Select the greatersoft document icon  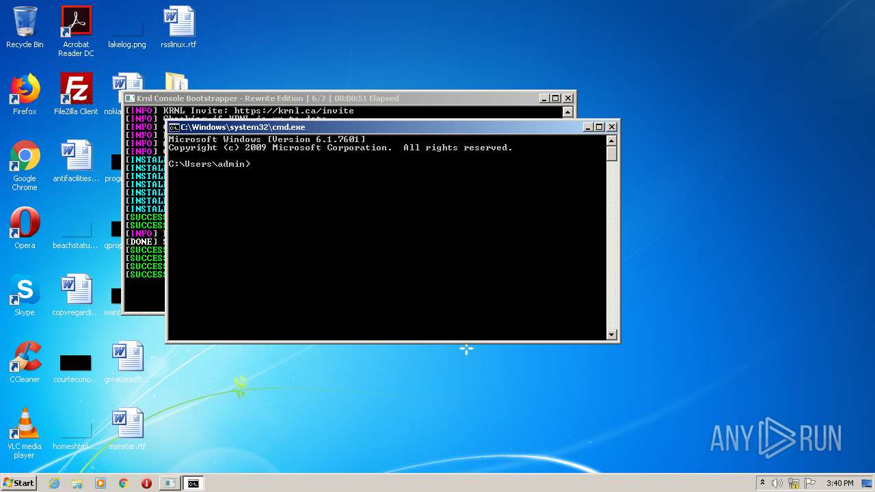[x=127, y=362]
